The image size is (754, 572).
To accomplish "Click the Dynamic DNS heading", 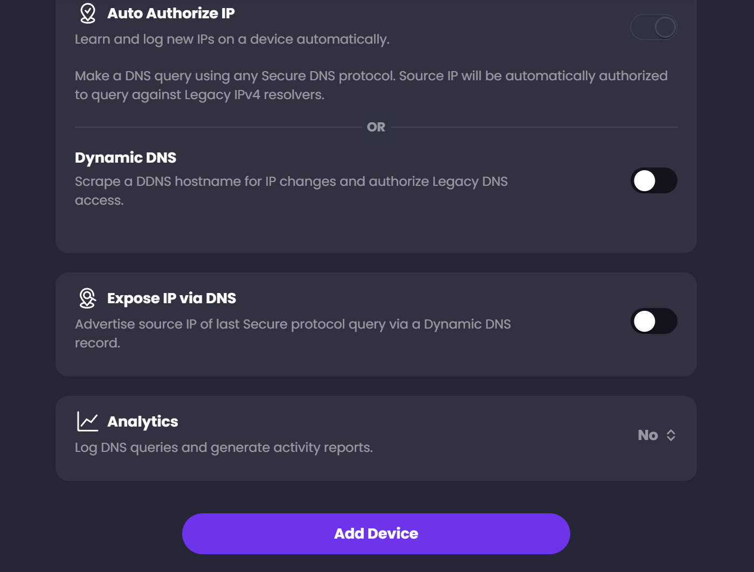I will coord(126,157).
